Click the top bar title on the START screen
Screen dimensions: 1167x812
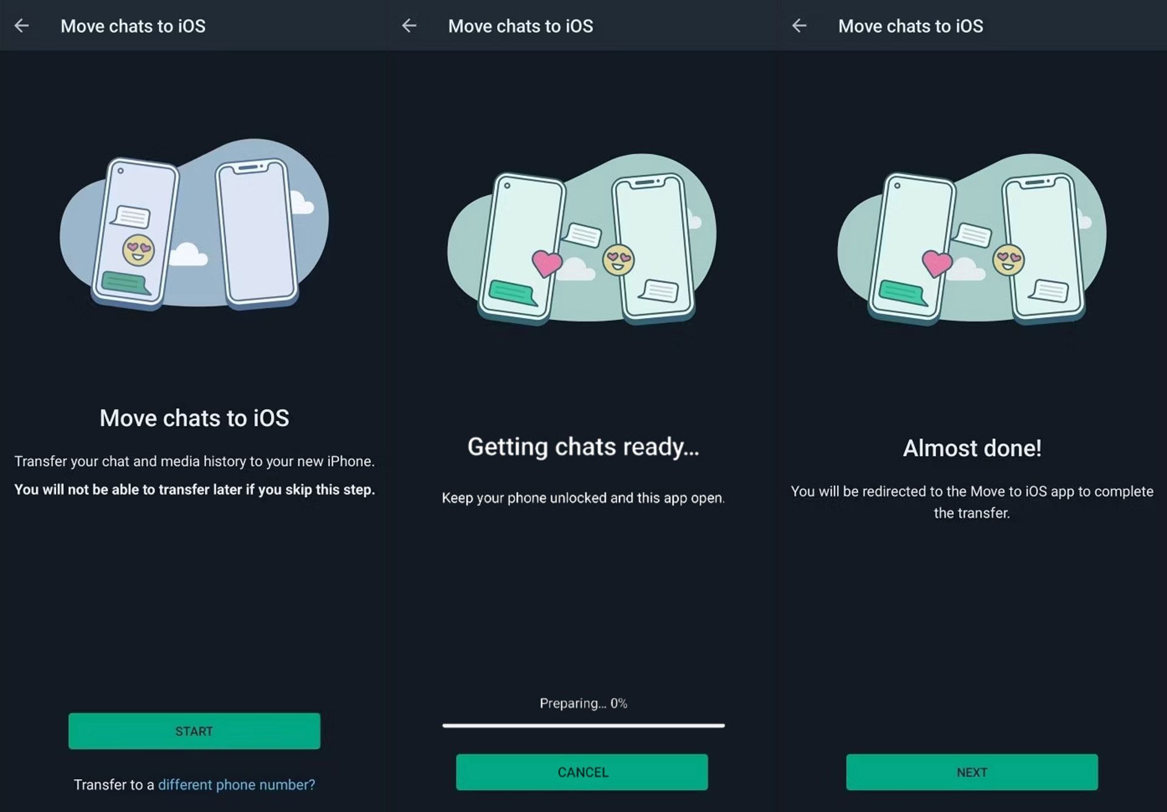[x=133, y=26]
